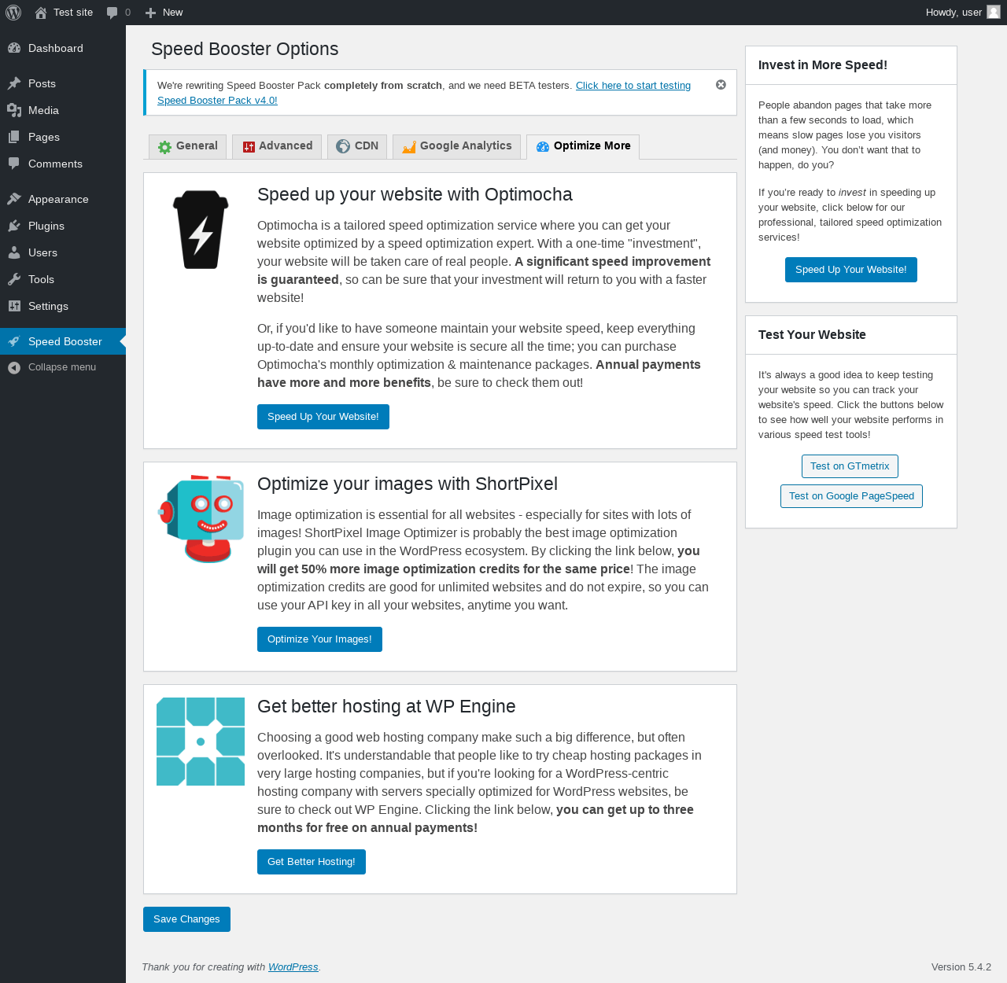The image size is (1007, 983).
Task: Click the Test Your Website heading
Action: 812,335
